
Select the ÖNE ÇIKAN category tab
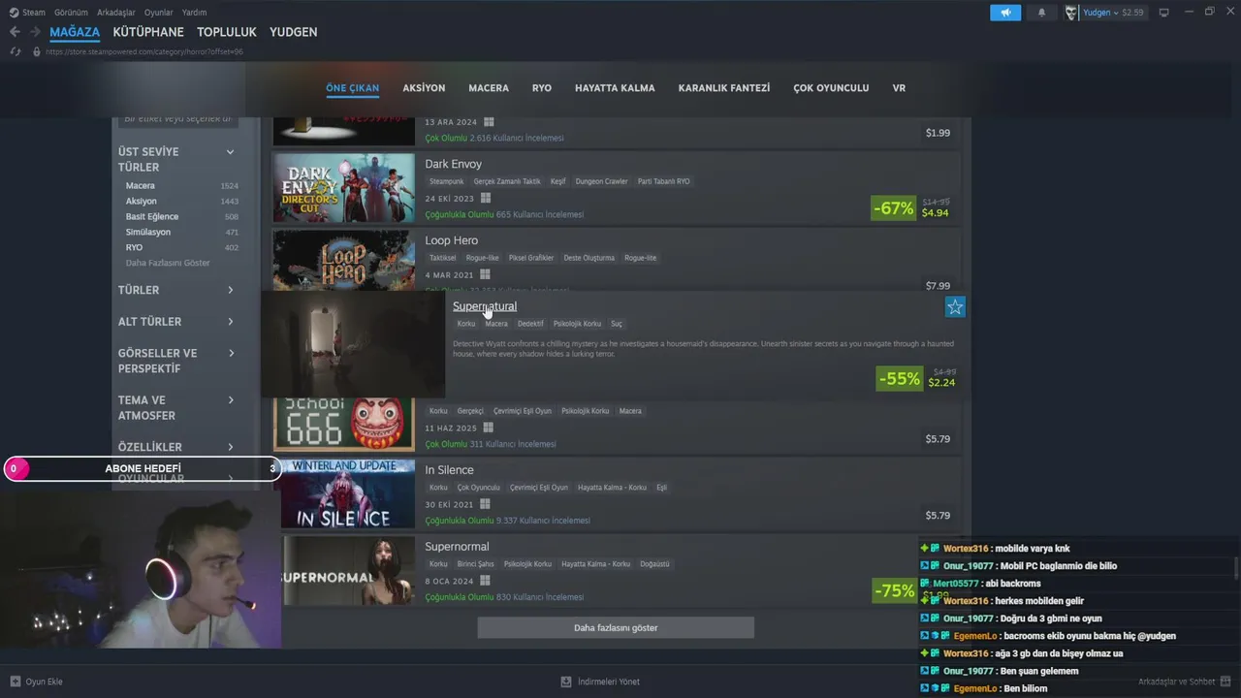point(352,88)
